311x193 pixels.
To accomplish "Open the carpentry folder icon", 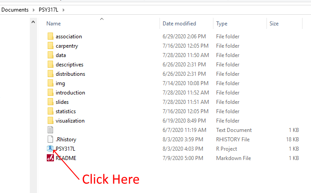I will pos(50,45).
